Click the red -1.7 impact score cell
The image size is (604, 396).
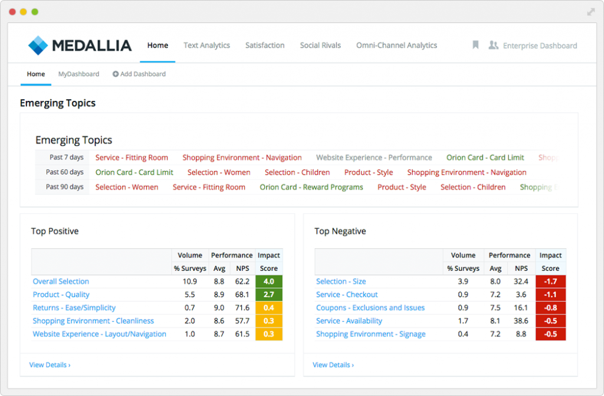point(551,282)
